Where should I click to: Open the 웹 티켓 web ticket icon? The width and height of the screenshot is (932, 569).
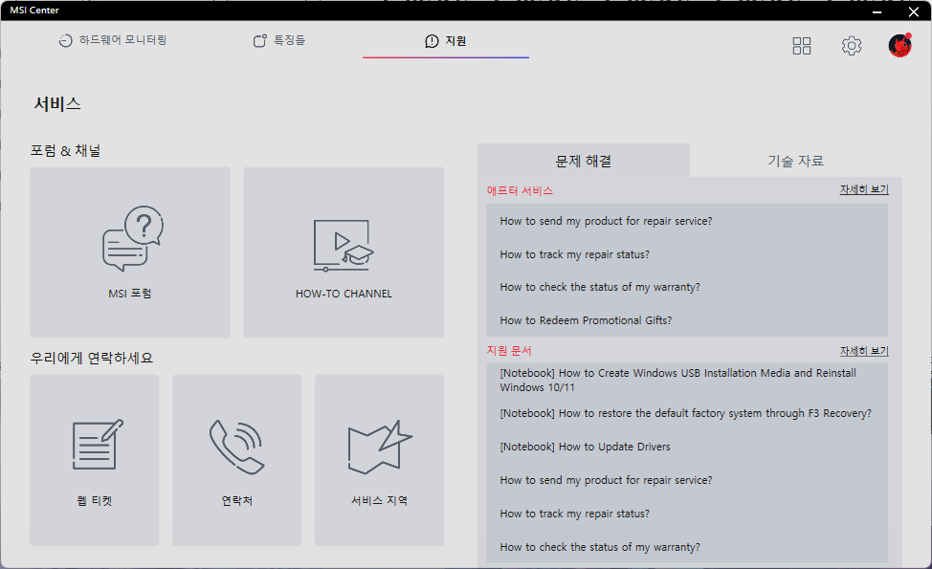(95, 460)
